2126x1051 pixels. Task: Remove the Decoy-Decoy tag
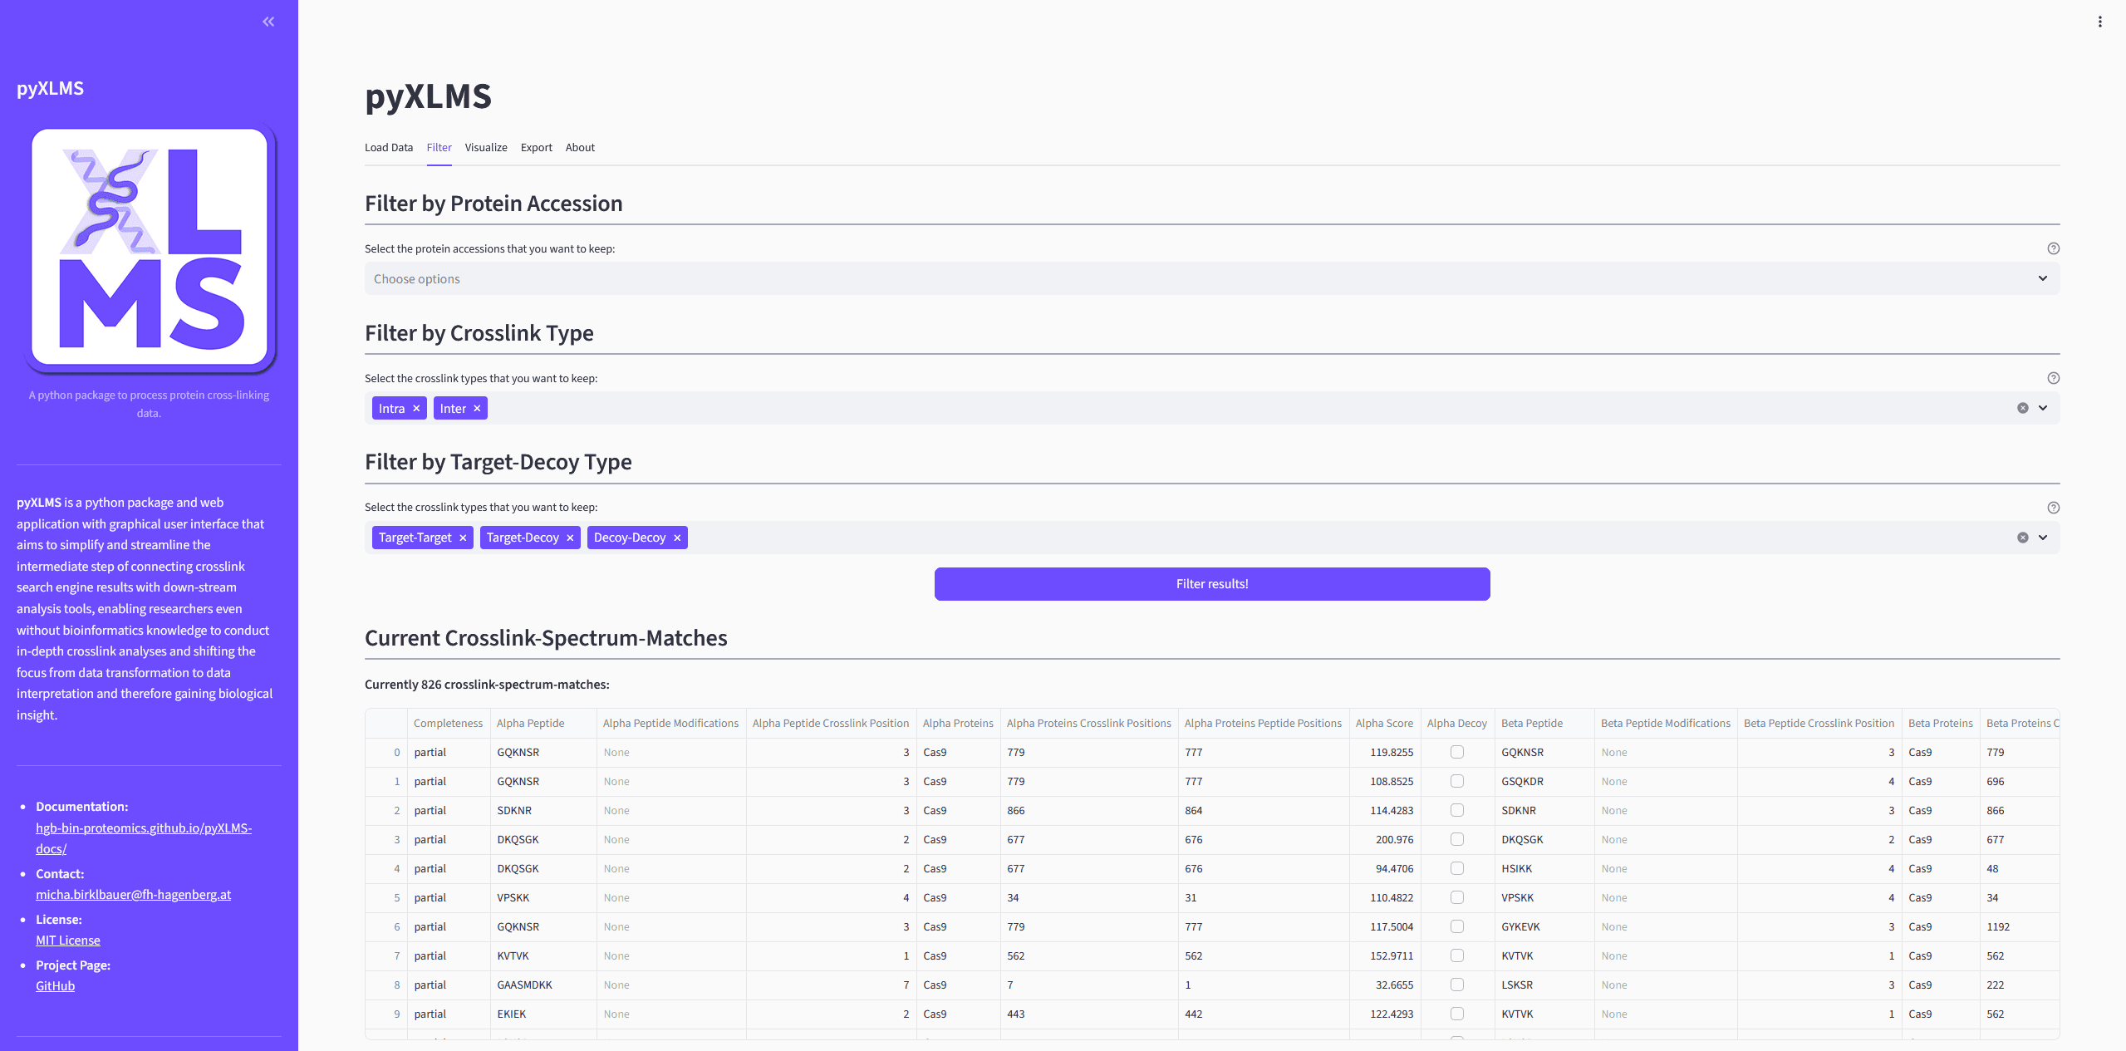[x=677, y=538]
